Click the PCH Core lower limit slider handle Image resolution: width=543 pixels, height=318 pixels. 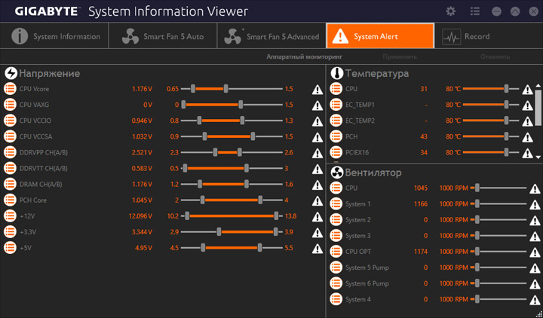click(x=203, y=200)
